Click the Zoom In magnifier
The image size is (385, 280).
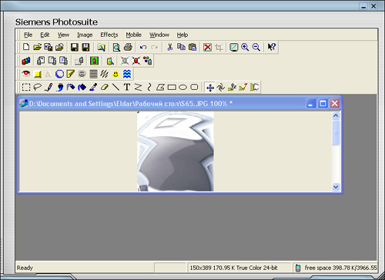coord(245,47)
